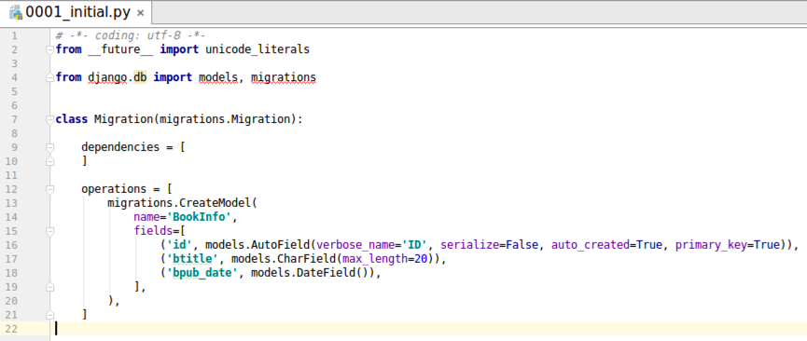Image resolution: width=807 pixels, height=341 pixels.
Task: Collapse the import block fold marker at line 2
Action: coord(50,50)
